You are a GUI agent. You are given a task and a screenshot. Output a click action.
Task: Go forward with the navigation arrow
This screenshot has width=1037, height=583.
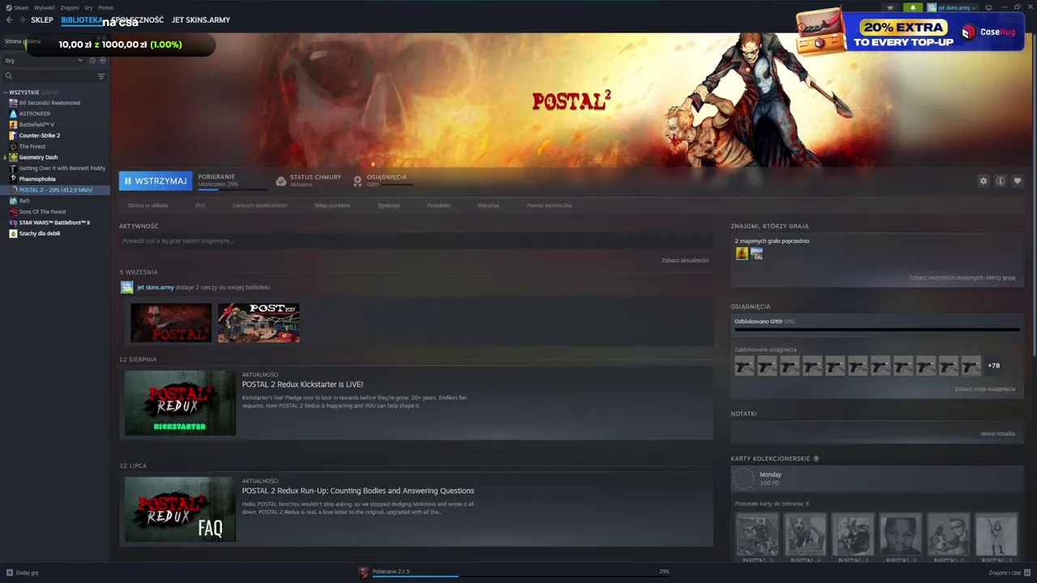pyautogui.click(x=22, y=20)
